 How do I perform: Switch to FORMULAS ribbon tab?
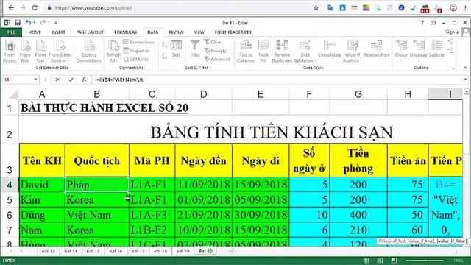pos(126,32)
